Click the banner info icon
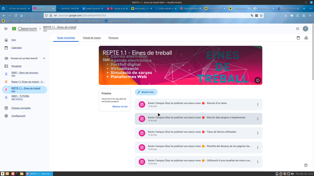Viewport: 314px width, 176px height. 258,80
